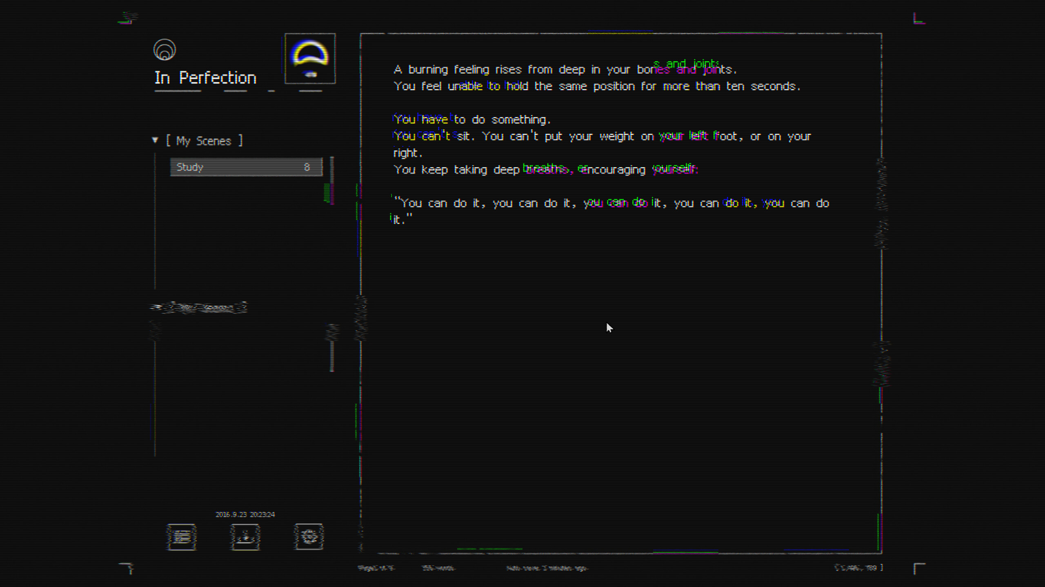Screen dimensions: 1045x587
Task: Click the line 'You have to do something.'
Action: [472, 119]
